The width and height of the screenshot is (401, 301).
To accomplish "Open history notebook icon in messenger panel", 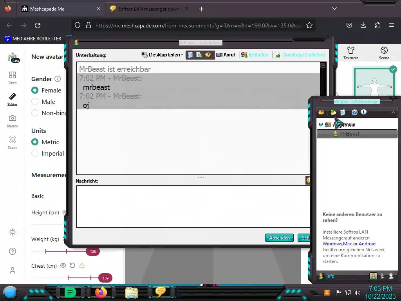I will [x=343, y=112].
